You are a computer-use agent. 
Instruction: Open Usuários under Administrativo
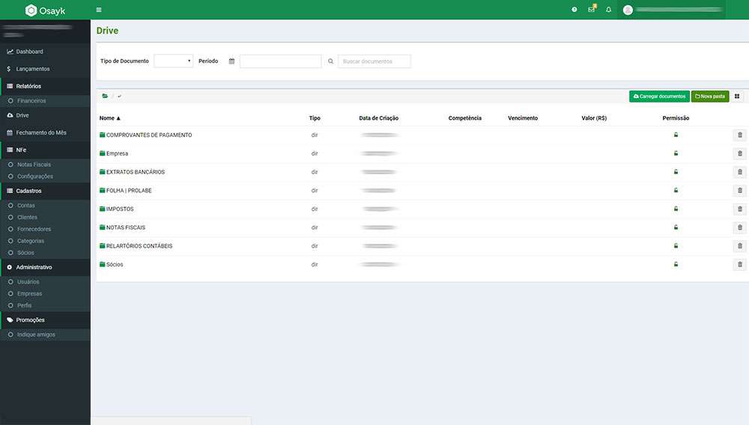point(46,282)
